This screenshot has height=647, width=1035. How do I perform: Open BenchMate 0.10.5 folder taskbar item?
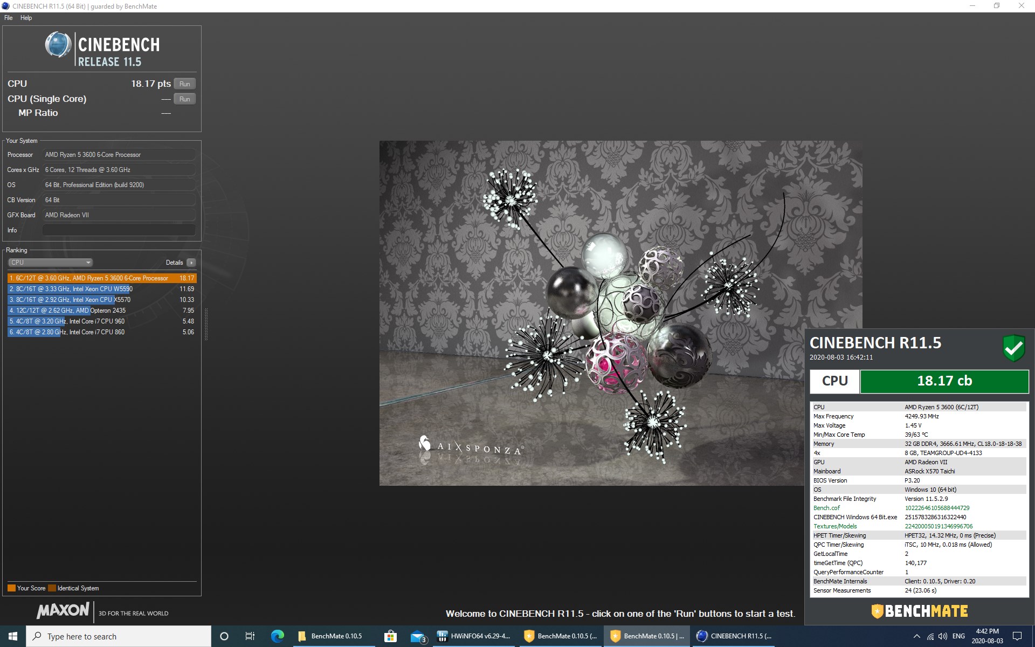(x=333, y=636)
